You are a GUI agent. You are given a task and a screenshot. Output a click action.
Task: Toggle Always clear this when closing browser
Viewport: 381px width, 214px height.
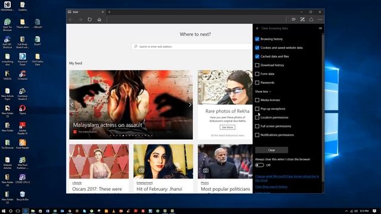[260, 165]
